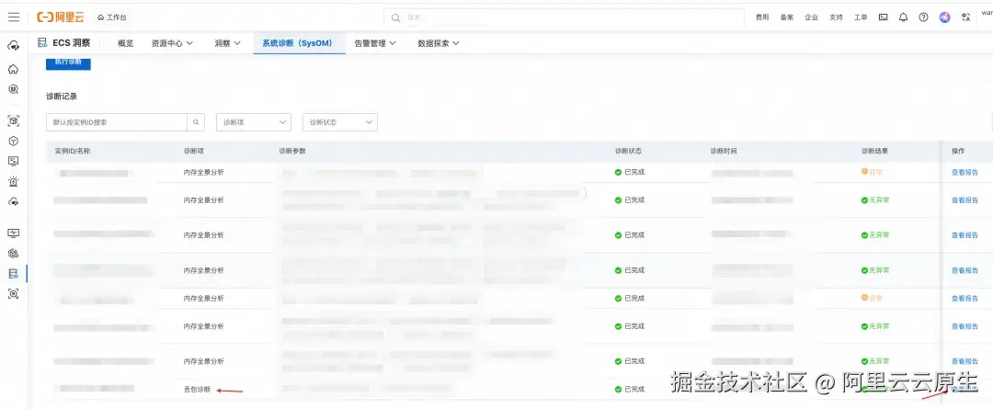Screen dimensions: 993x409
Task: Open sidebar monitor pulse icon
Action: [13, 233]
